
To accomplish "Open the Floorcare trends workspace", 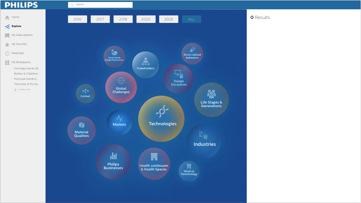I will point(26,79).
